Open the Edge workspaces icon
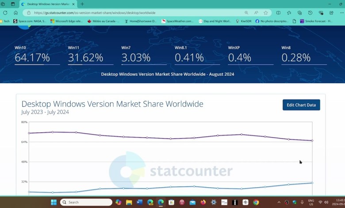345x208 pixels. tap(3, 4)
